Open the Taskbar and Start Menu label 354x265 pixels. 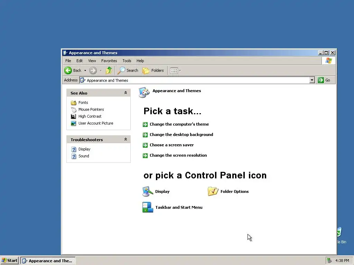point(179,207)
